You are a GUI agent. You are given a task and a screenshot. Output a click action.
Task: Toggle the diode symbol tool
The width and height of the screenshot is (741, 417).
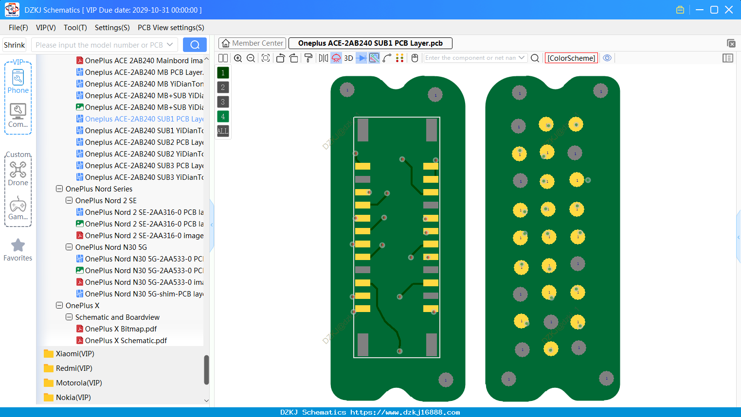tap(361, 58)
